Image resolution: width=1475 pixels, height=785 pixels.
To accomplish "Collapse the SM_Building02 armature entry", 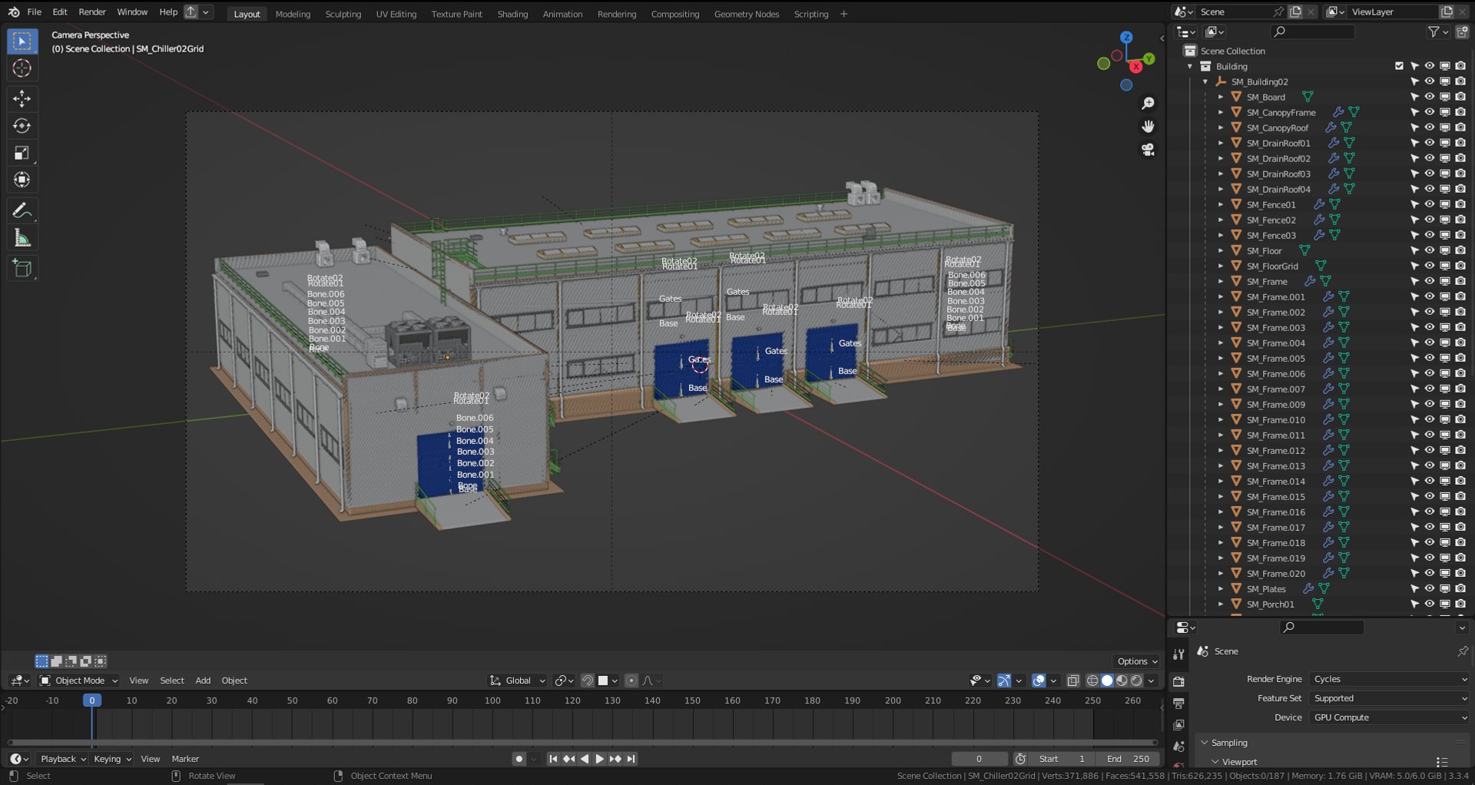I will [x=1205, y=81].
